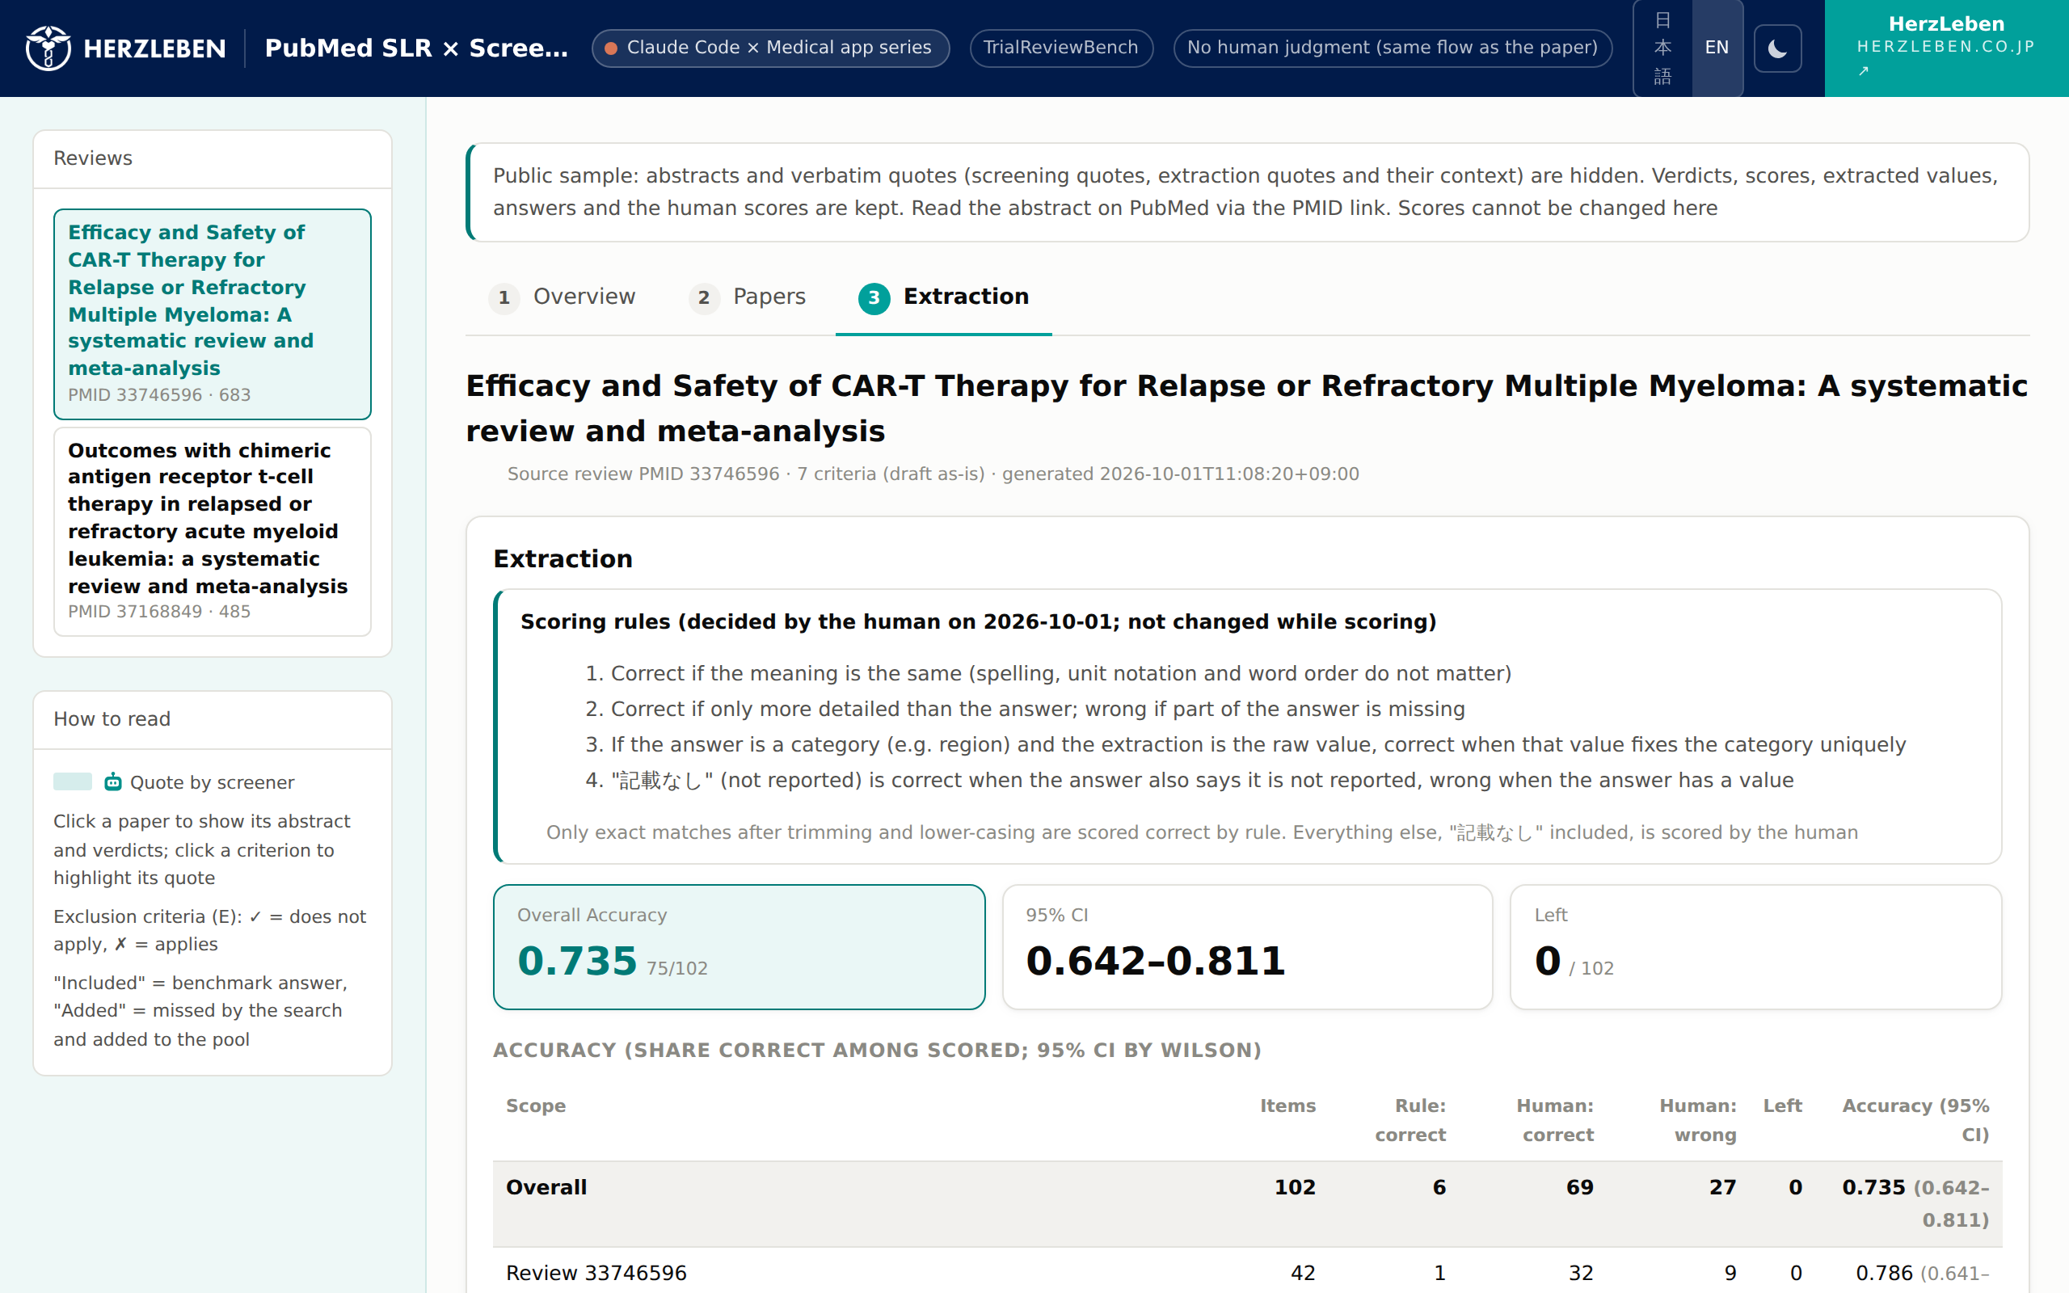Viewport: 2069px width, 1293px height.
Task: Toggle dark mode with the moon icon
Action: 1777,48
